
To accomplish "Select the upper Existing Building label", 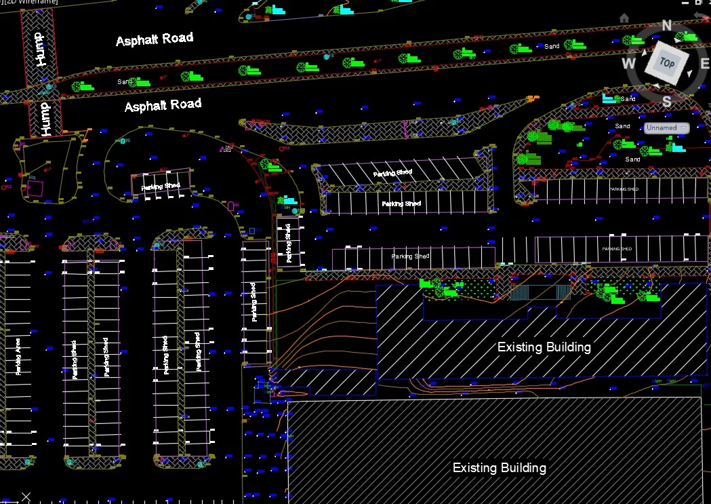I will pyautogui.click(x=544, y=347).
